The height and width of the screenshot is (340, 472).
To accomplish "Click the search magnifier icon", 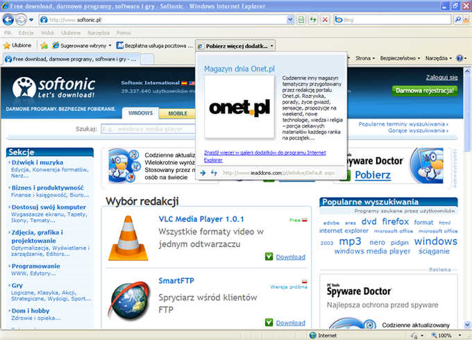I will (x=457, y=20).
